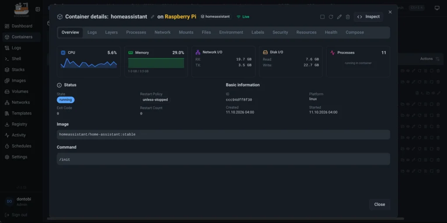Viewport: 447px width, 223px height.
Task: Click the Memory card icon
Action: [131, 52]
